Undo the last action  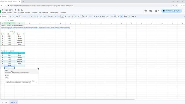tap(10, 16)
